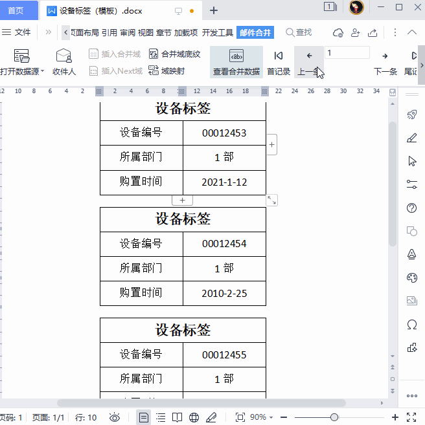Open the color palette sidebar icon
Image resolution: width=425 pixels, height=425 pixels.
click(x=411, y=278)
